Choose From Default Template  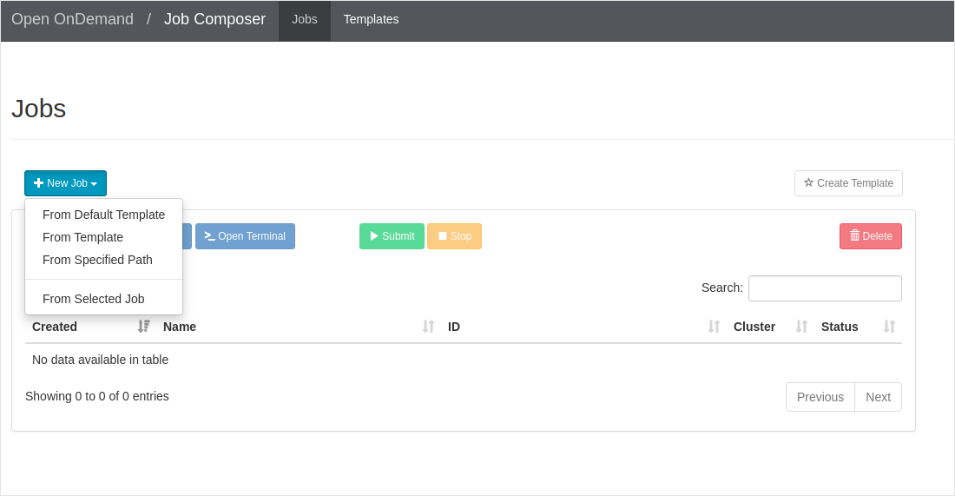pos(103,215)
